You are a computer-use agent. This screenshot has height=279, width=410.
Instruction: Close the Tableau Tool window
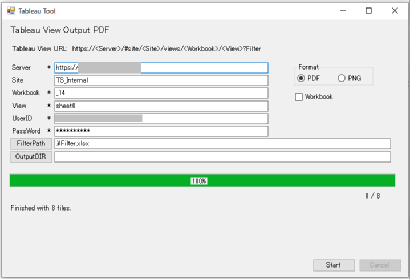coord(395,11)
